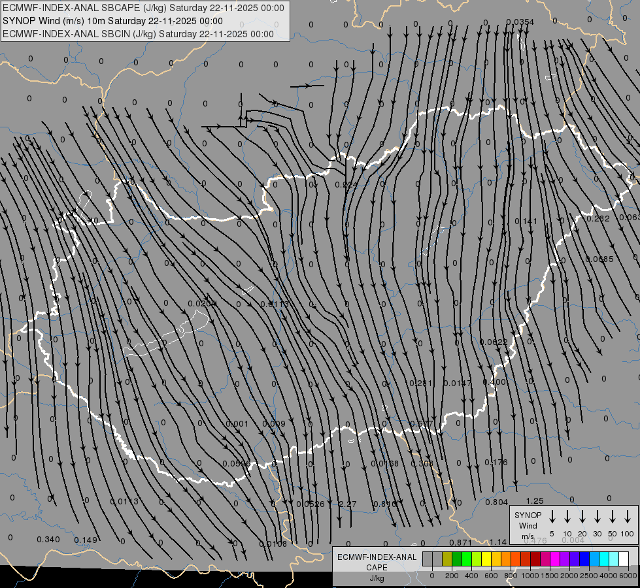Pick the yellow CAPE legend swatch

[x=486, y=559]
